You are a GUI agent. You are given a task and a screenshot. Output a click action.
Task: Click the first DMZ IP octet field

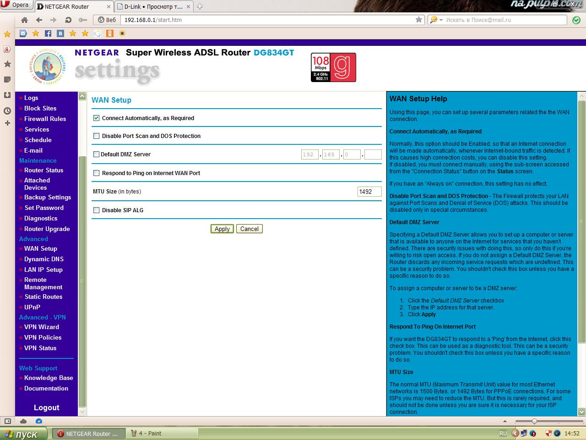[x=310, y=154]
